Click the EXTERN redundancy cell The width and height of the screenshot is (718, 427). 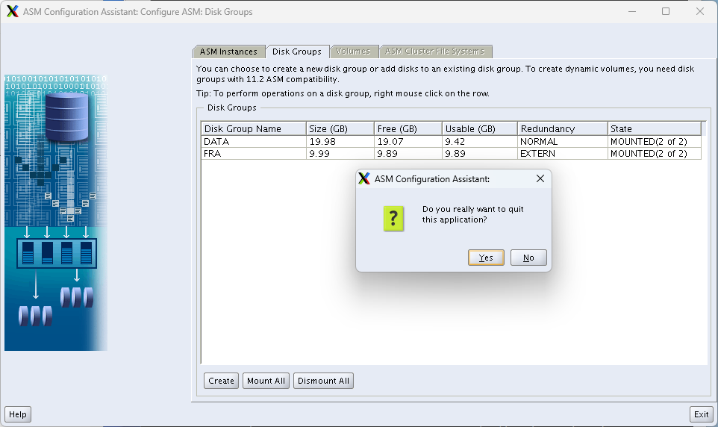[x=562, y=154]
